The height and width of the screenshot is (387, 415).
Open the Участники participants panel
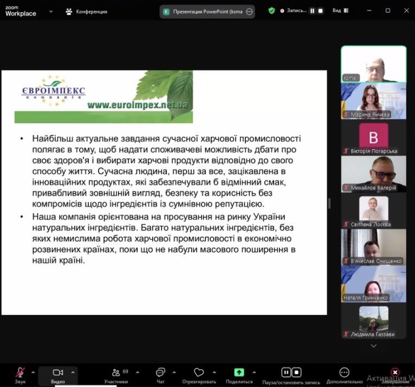click(x=115, y=373)
